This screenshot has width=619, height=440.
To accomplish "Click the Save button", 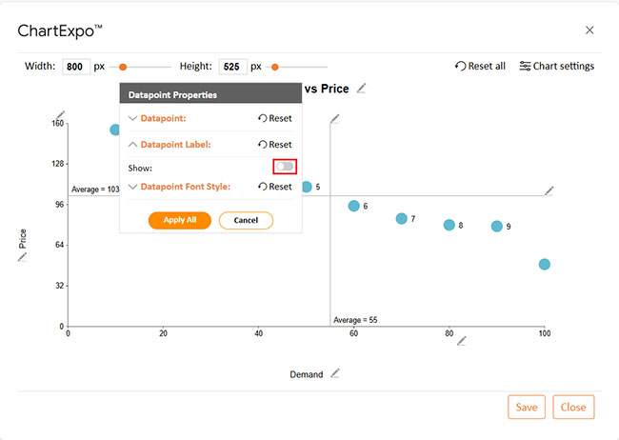I will coord(527,407).
